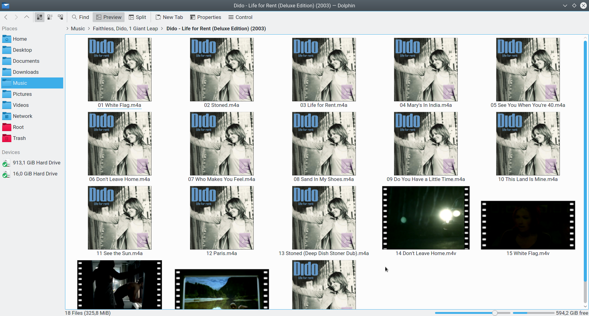Open a New Tab
The height and width of the screenshot is (316, 589).
[x=169, y=17]
